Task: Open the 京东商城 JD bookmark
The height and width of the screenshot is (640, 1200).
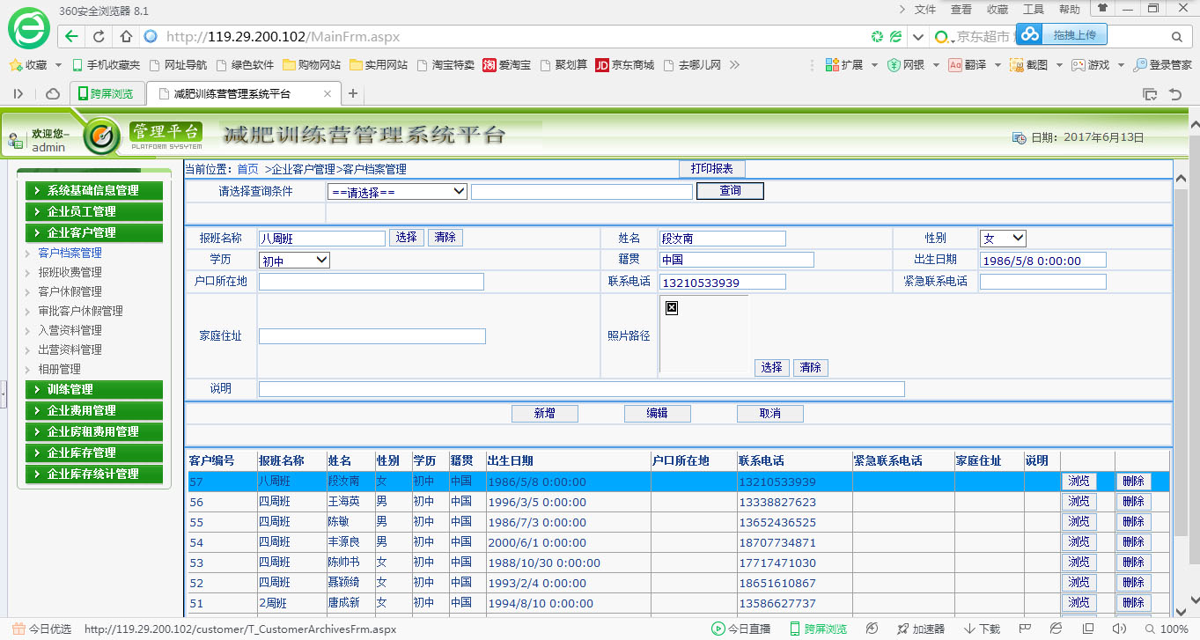Action: coord(624,65)
